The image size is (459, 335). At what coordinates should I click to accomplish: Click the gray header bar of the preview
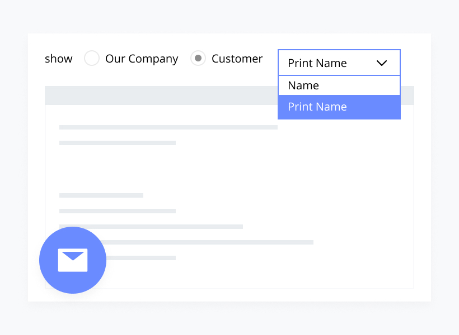(x=157, y=95)
